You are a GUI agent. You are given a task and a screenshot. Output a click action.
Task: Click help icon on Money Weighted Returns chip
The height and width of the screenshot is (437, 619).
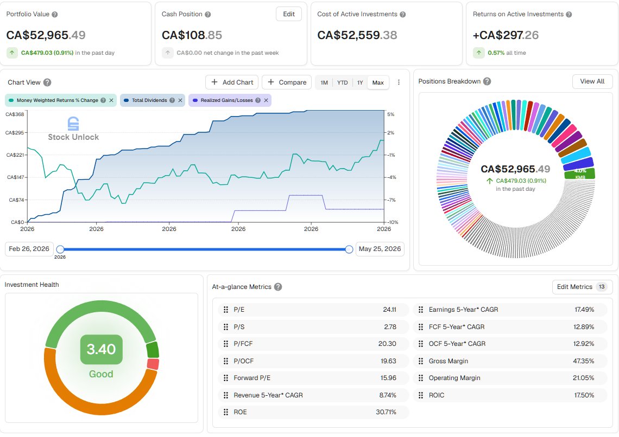103,100
